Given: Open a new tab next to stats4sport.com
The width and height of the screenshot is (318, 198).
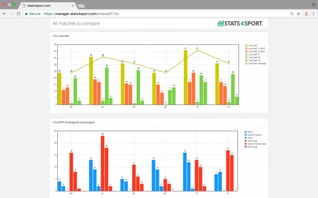Looking at the screenshot, I should [x=81, y=6].
